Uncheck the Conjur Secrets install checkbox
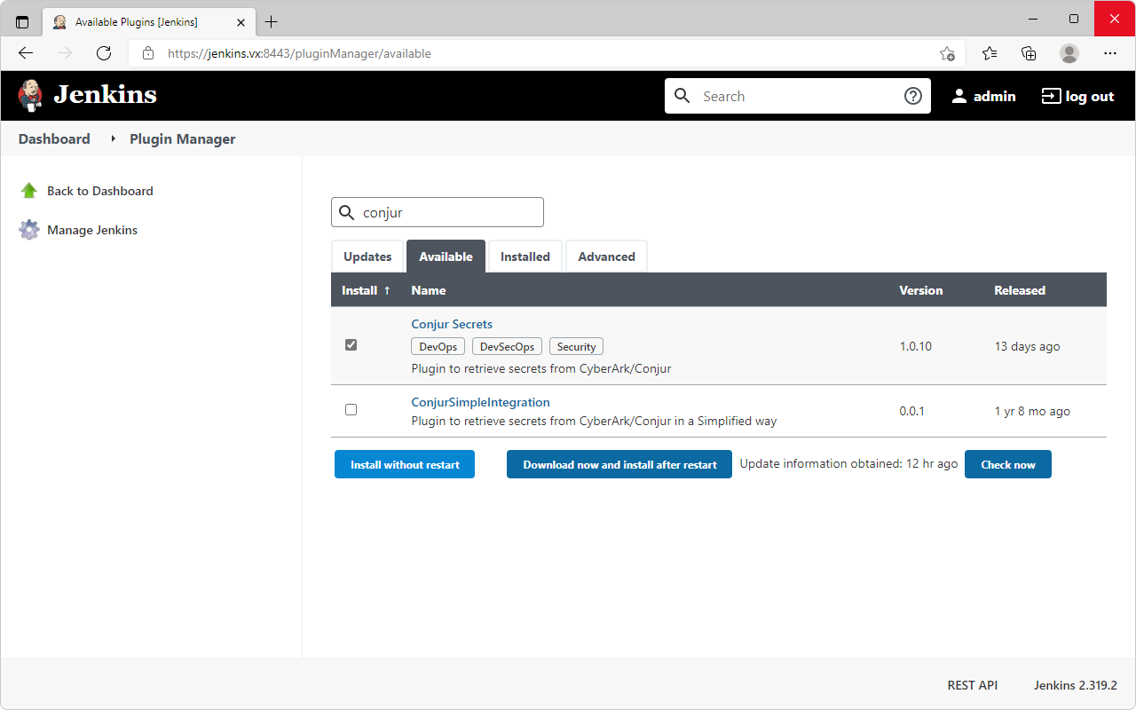 tap(351, 344)
